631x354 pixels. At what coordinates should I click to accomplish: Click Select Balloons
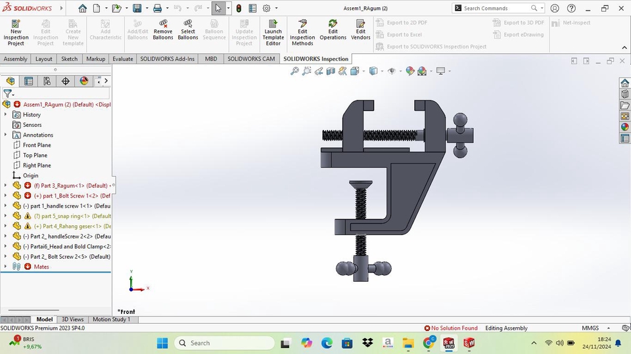188,30
